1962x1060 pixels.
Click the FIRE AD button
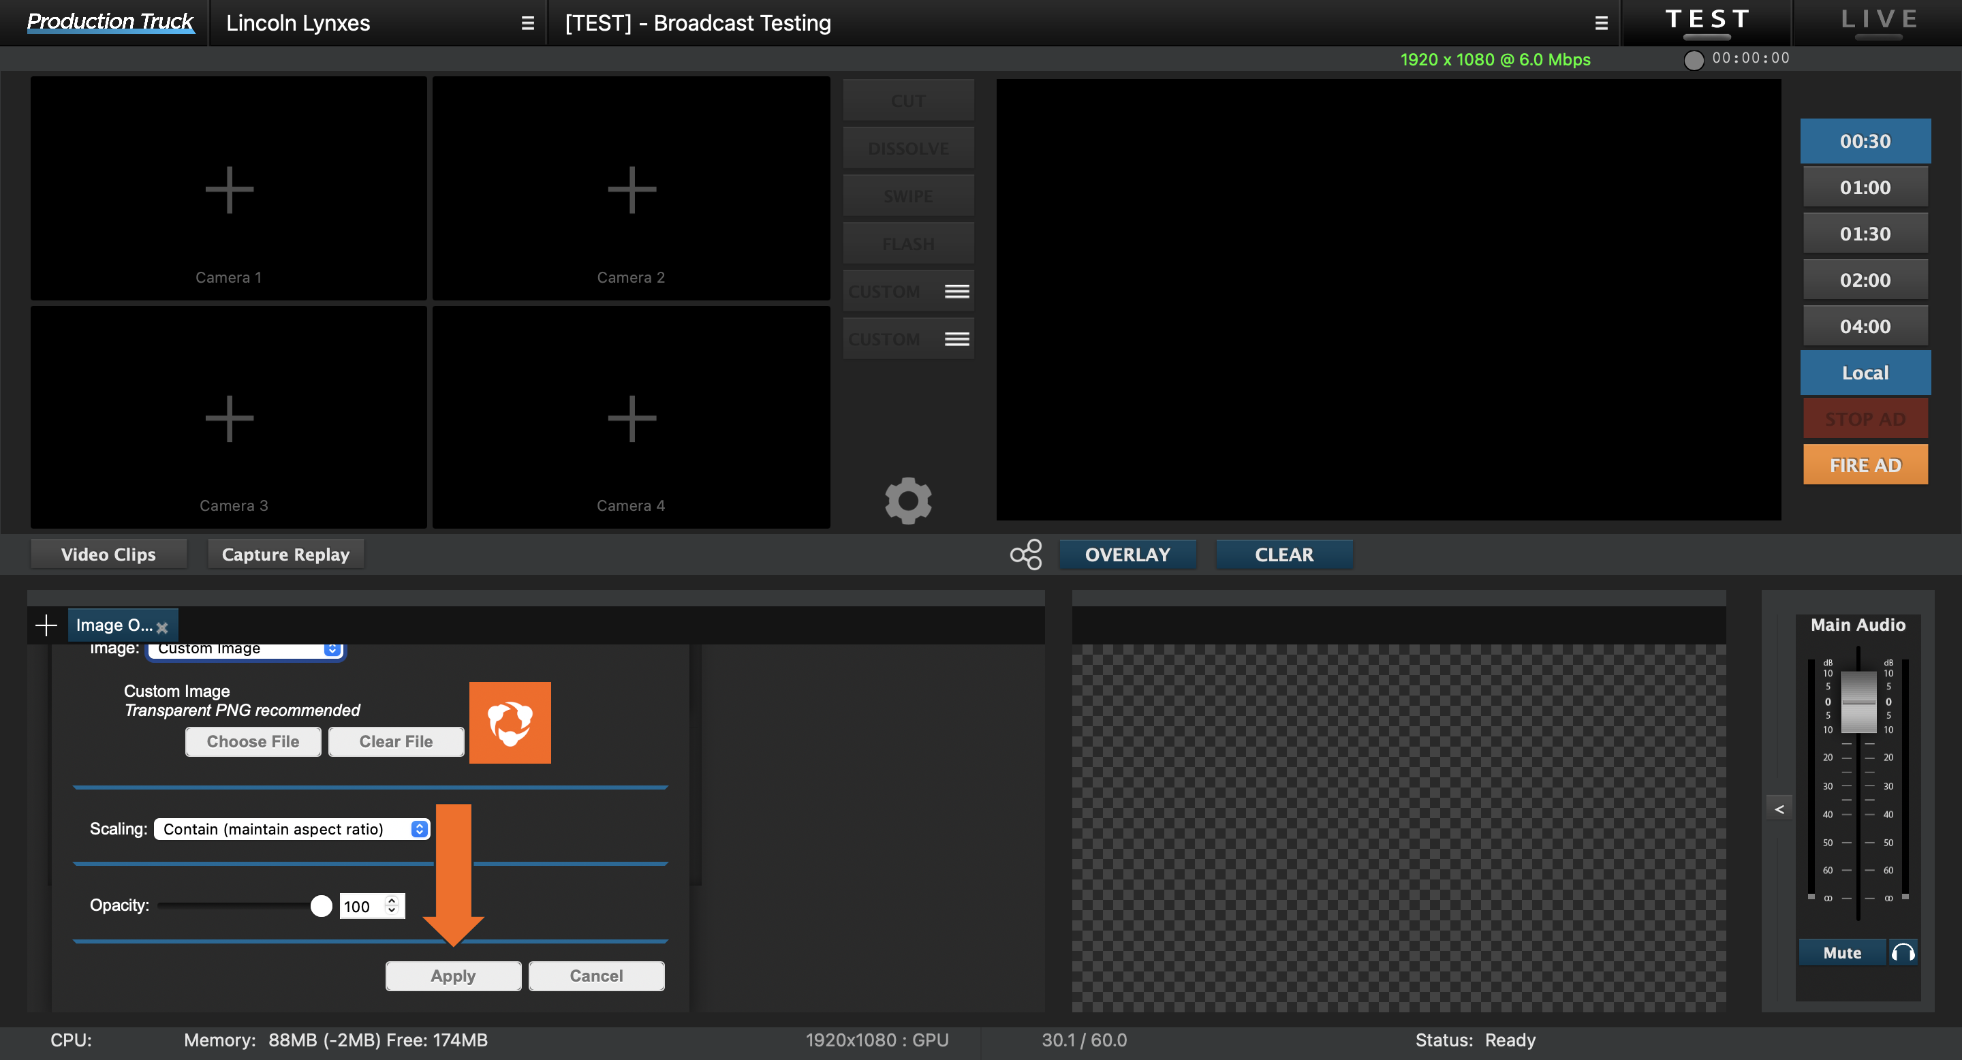coord(1865,465)
